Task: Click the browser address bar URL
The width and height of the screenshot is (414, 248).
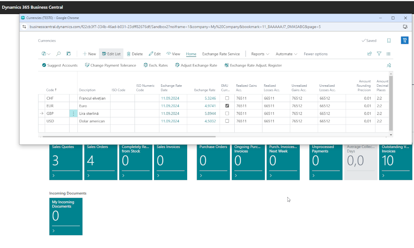Action: pos(175,26)
